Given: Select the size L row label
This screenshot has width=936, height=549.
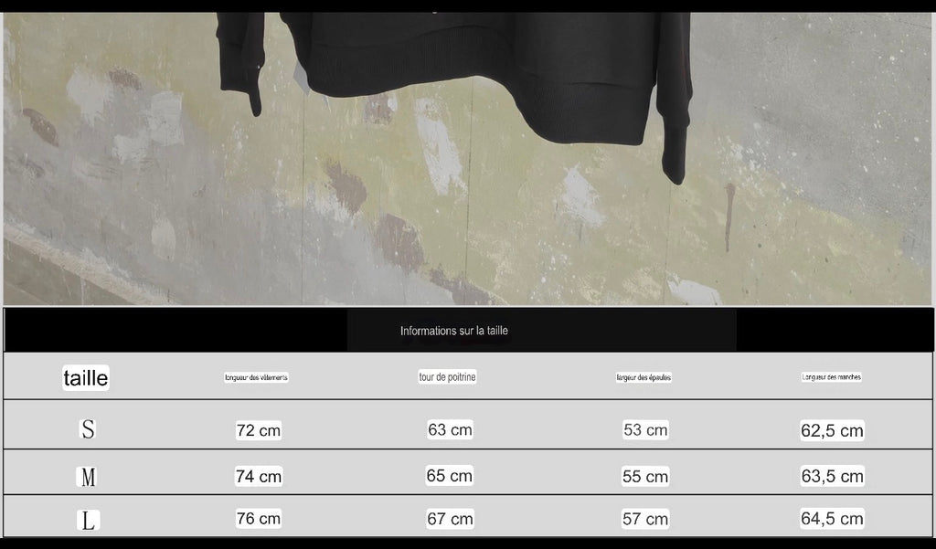Looking at the screenshot, I should [88, 520].
